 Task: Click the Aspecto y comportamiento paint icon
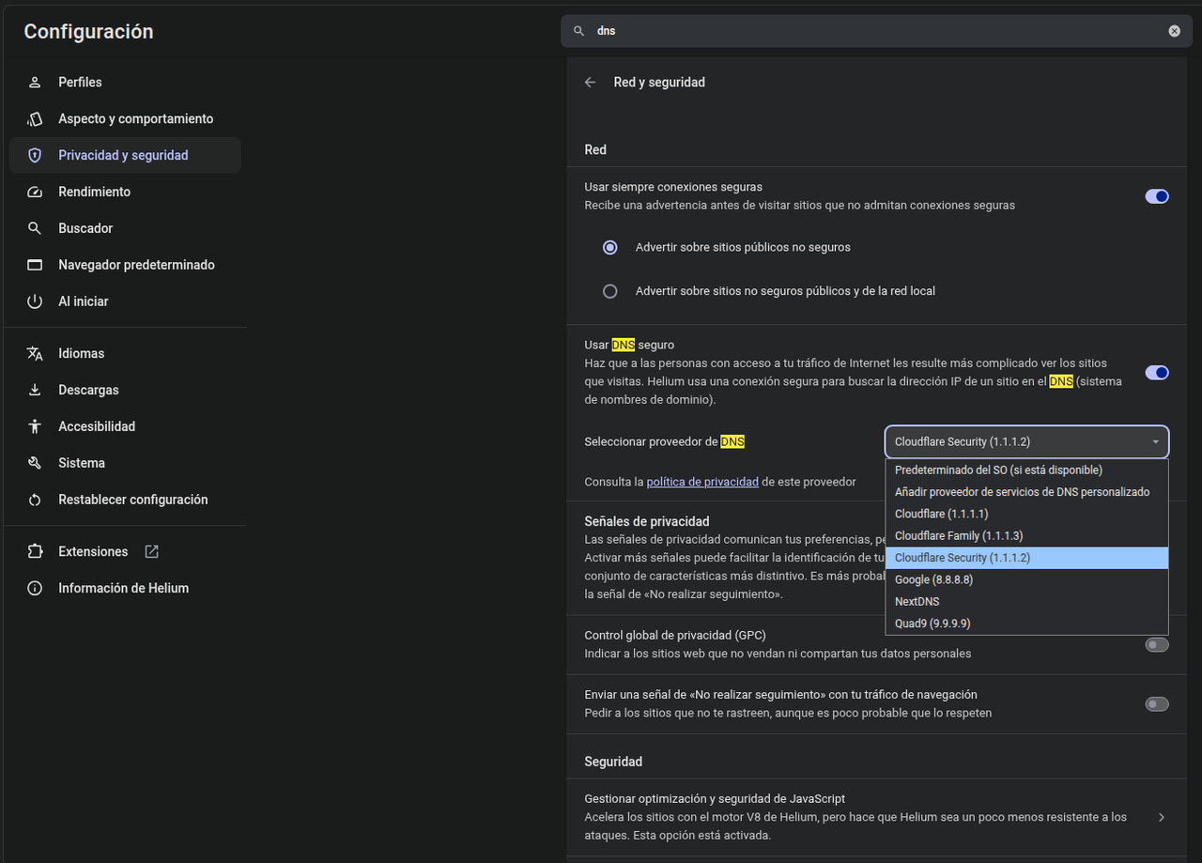35,119
